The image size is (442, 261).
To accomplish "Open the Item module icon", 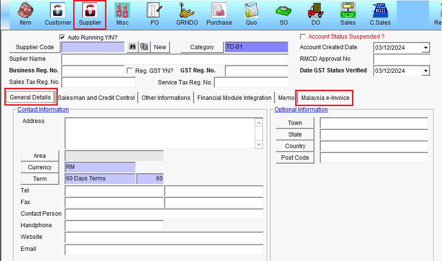I will [26, 14].
